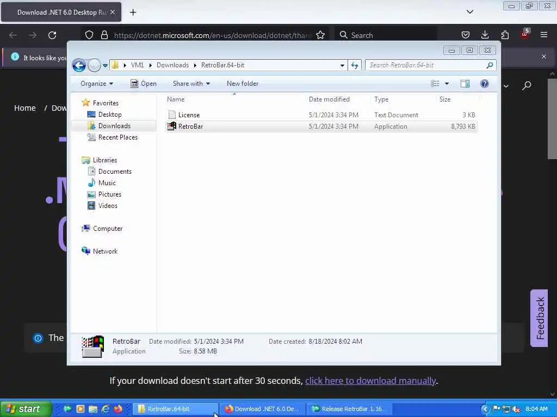This screenshot has width=557, height=417.
Task: Click the RetroBar icon in the details pane
Action: (x=92, y=346)
